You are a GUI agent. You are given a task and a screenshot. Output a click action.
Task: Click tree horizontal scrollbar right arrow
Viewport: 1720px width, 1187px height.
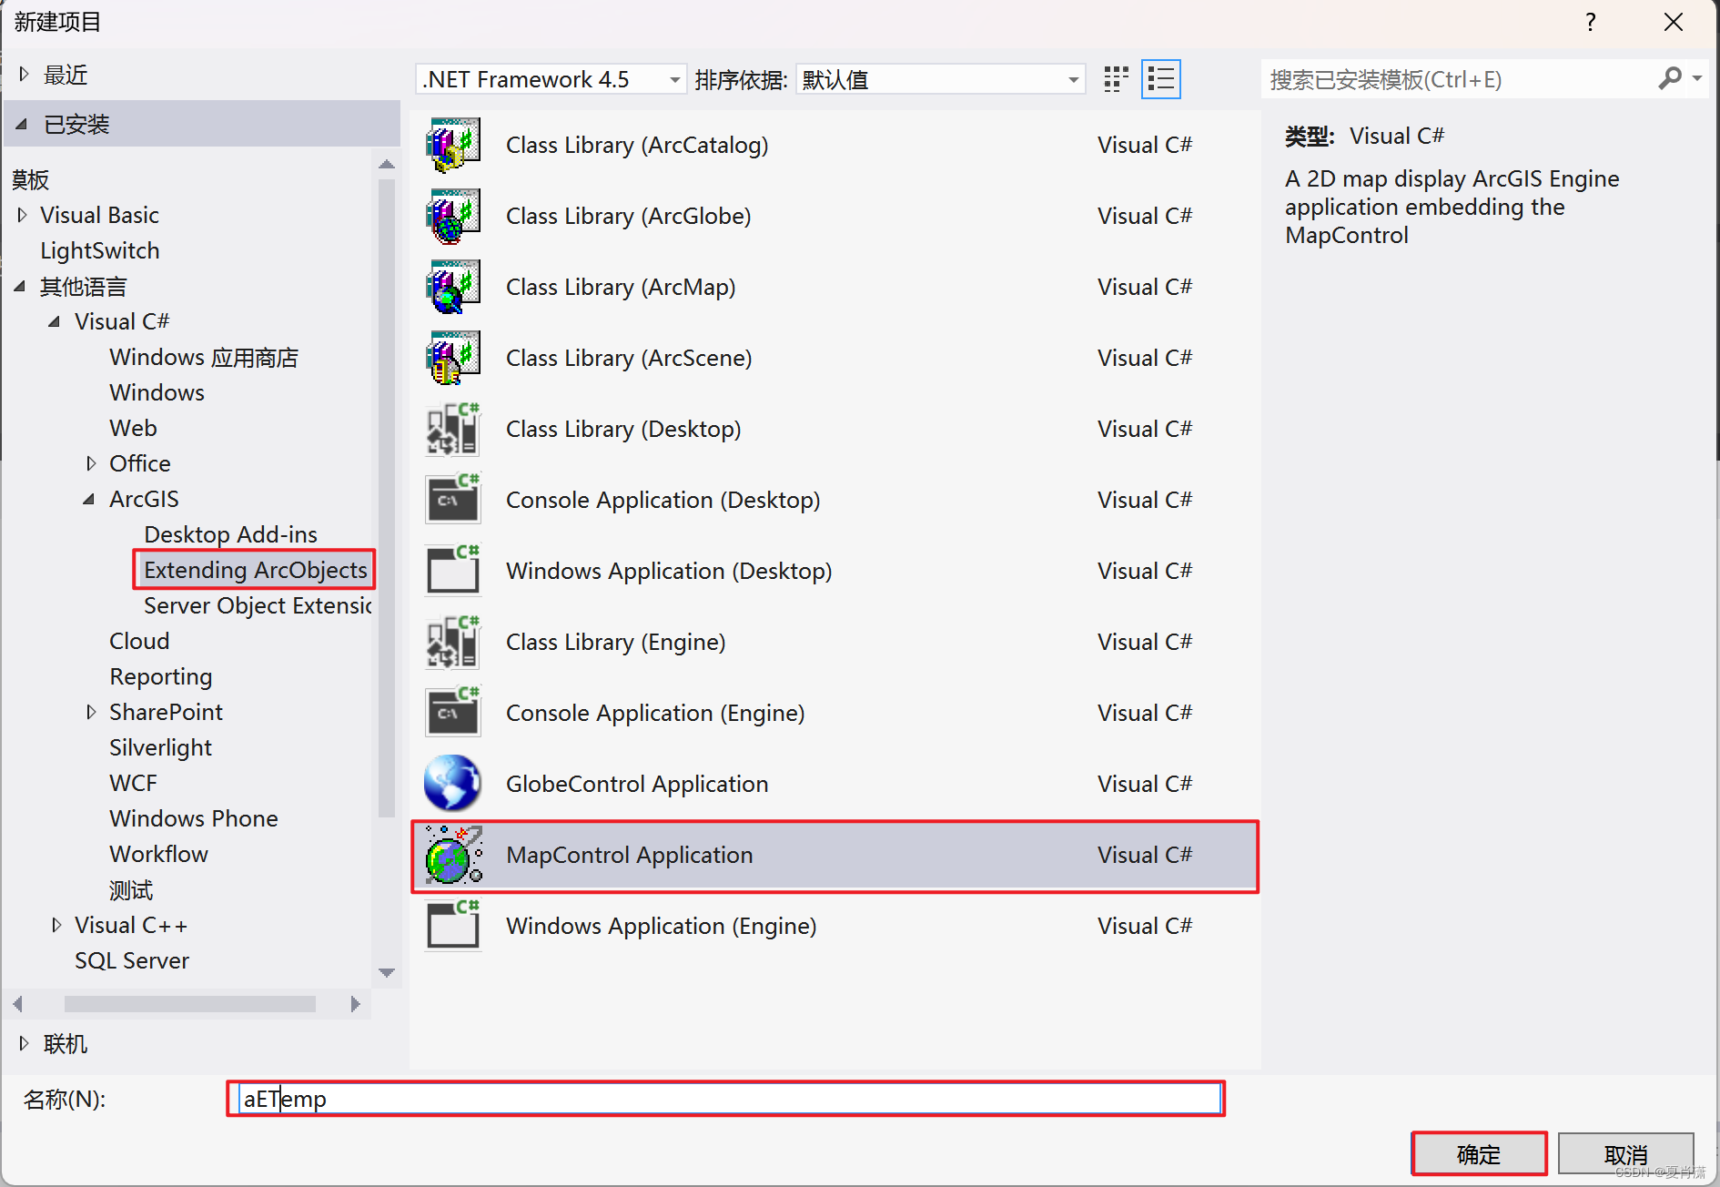pyautogui.click(x=355, y=1003)
